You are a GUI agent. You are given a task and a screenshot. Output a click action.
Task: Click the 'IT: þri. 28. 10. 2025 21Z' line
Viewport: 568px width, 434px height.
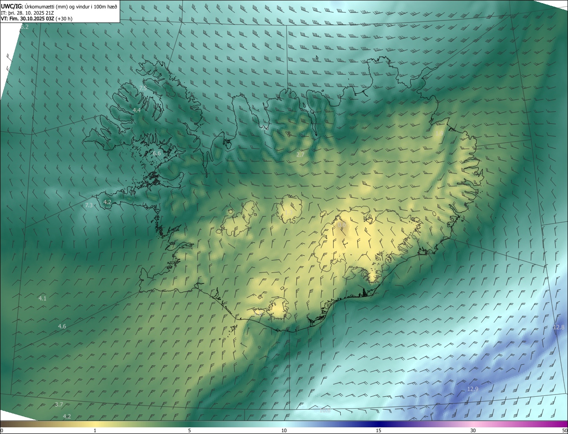click(x=27, y=13)
